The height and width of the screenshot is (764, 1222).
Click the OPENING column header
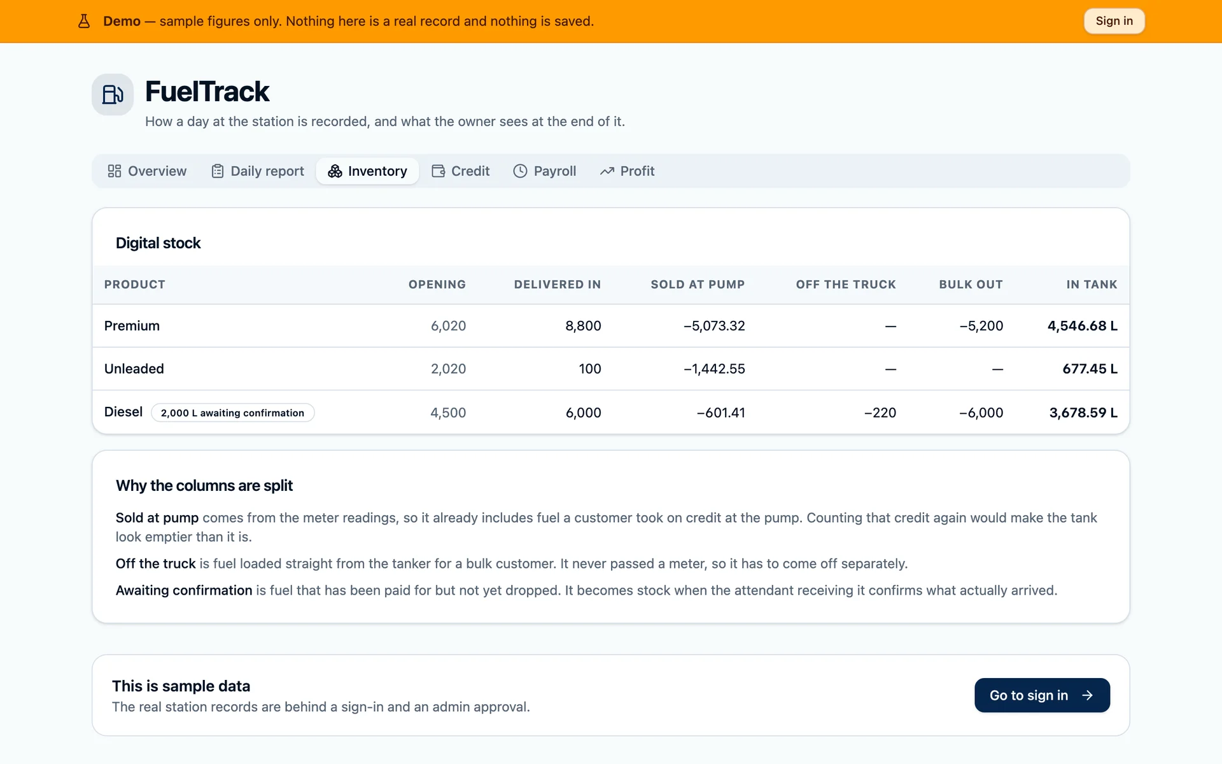(437, 285)
